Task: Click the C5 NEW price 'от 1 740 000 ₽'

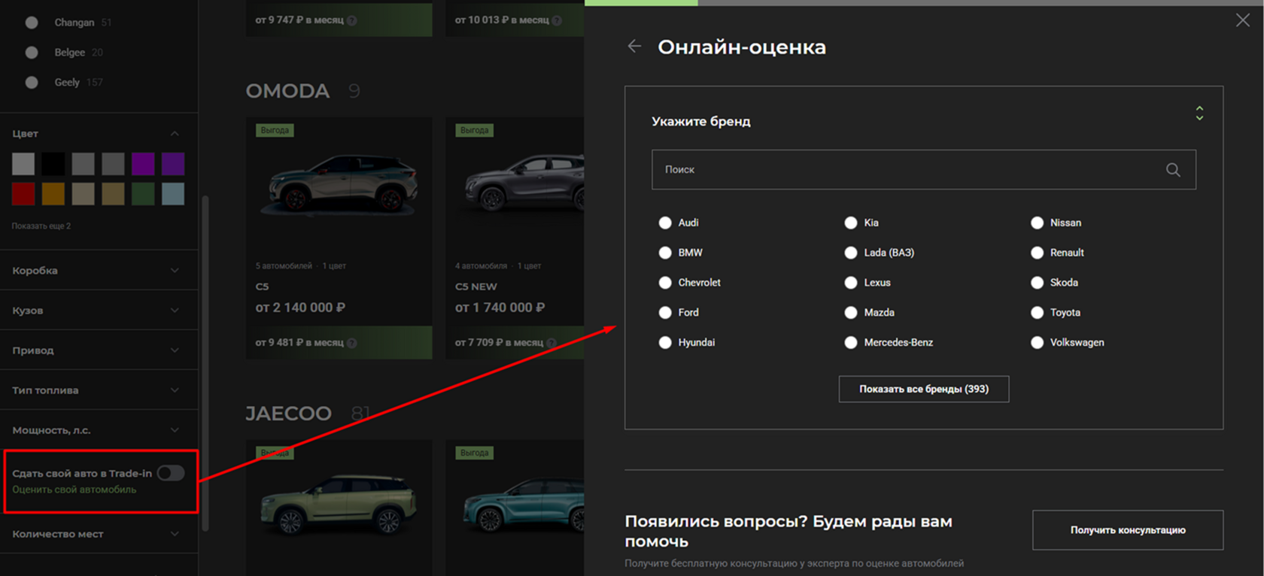Action: point(500,308)
